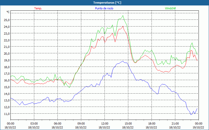209x130 pixels.
Task: Select the blue Punto de rocío legend label
Action: point(104,8)
